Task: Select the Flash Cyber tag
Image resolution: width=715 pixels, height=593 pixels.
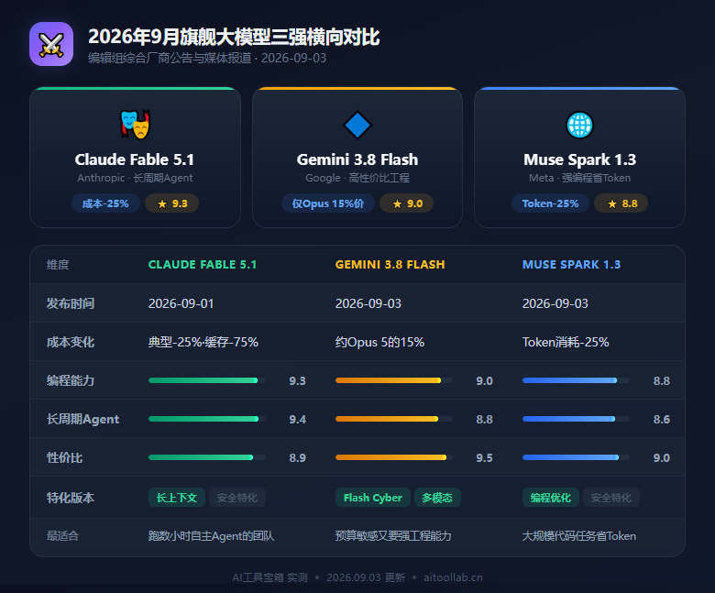Action: pyautogui.click(x=373, y=498)
